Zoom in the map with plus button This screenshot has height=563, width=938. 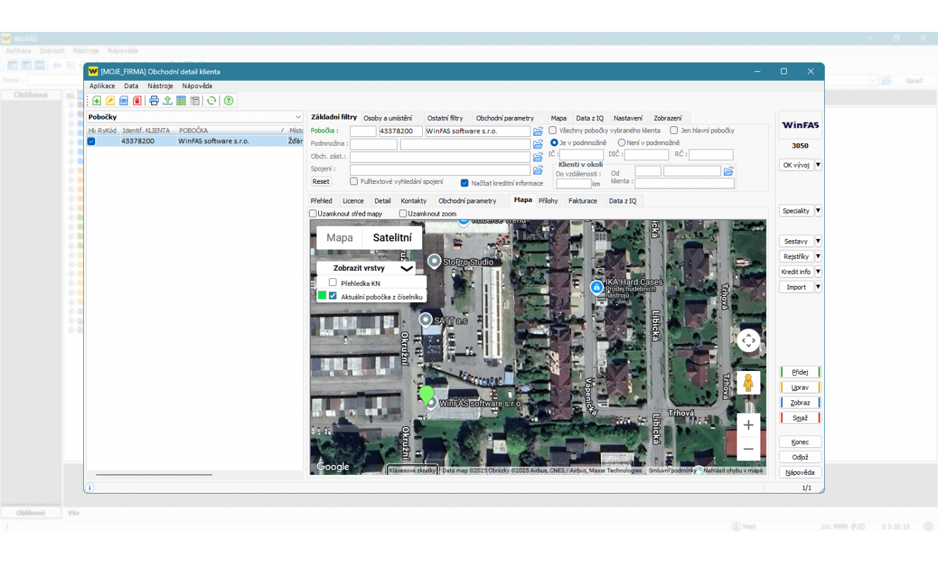[x=749, y=425]
